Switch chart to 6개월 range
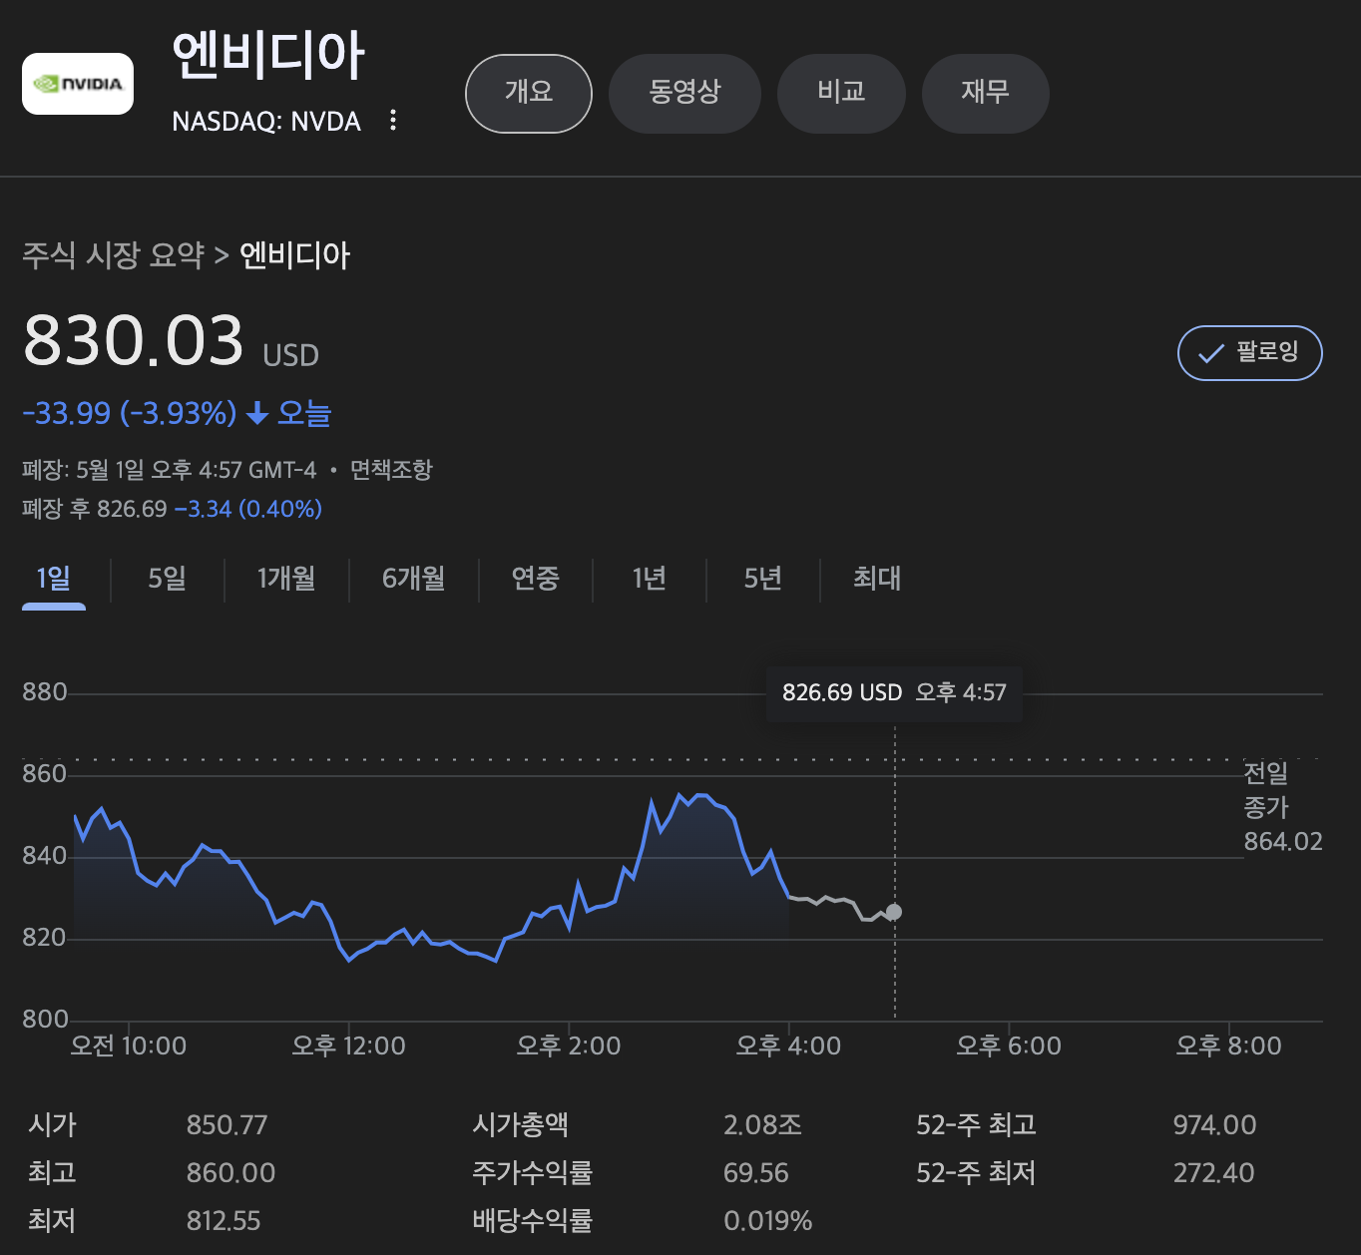1361x1255 pixels. (414, 579)
